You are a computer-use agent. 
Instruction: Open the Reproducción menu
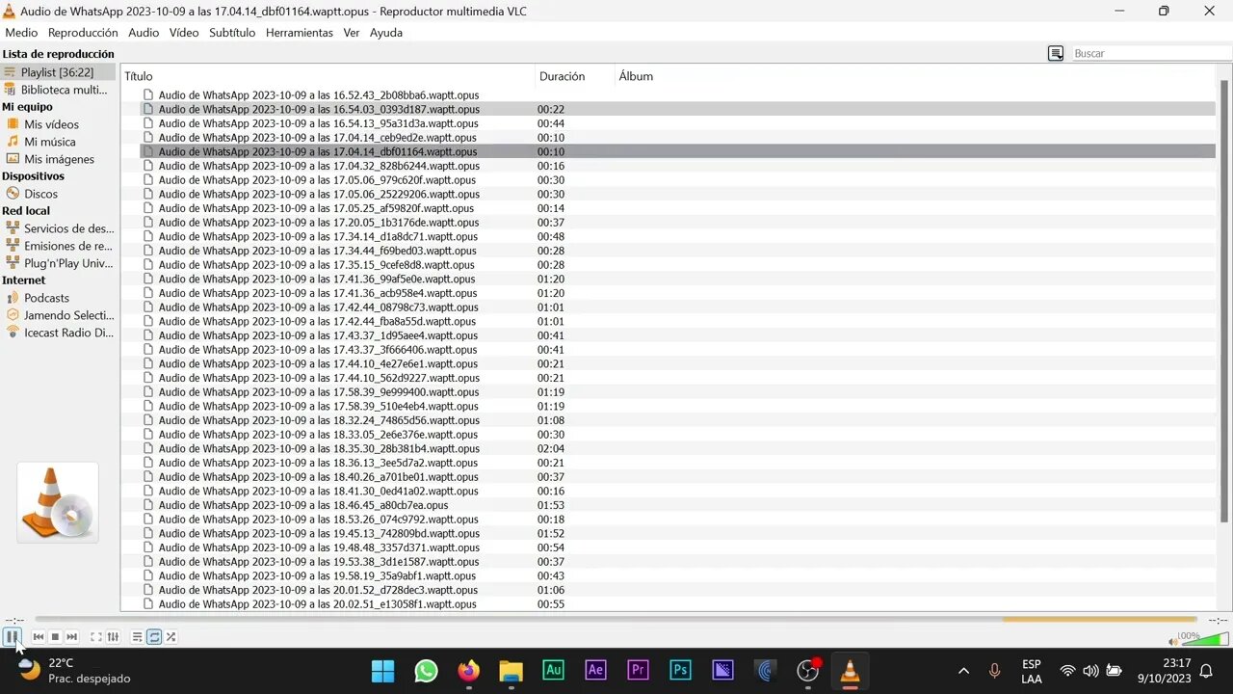pyautogui.click(x=83, y=33)
